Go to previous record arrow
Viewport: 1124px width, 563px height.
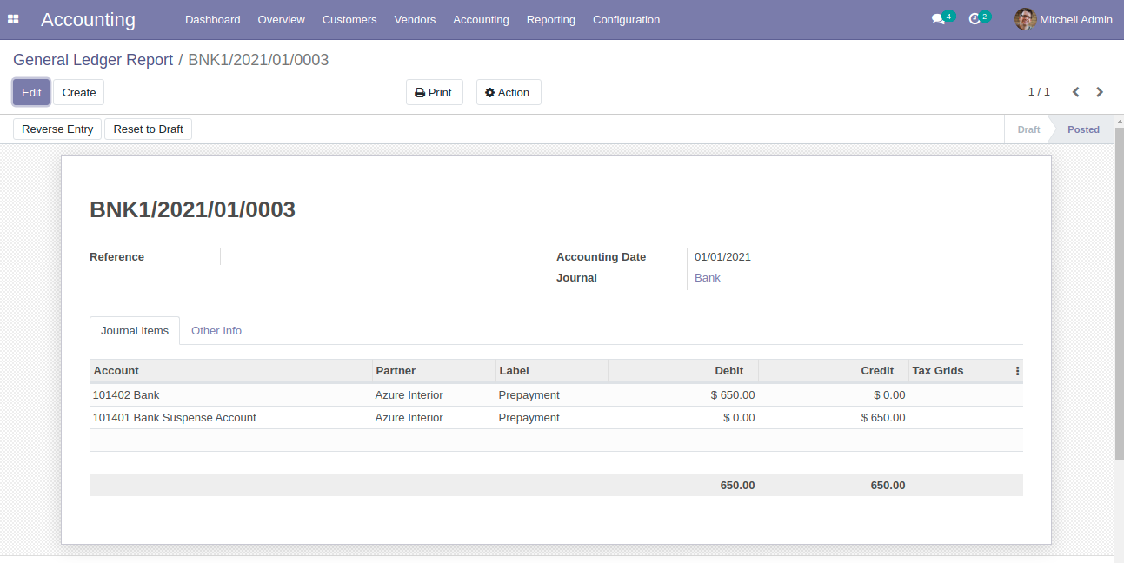(x=1076, y=92)
